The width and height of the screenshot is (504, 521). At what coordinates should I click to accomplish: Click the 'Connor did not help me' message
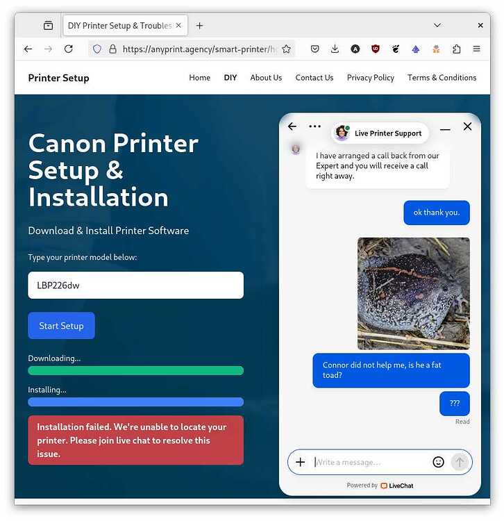click(x=391, y=370)
